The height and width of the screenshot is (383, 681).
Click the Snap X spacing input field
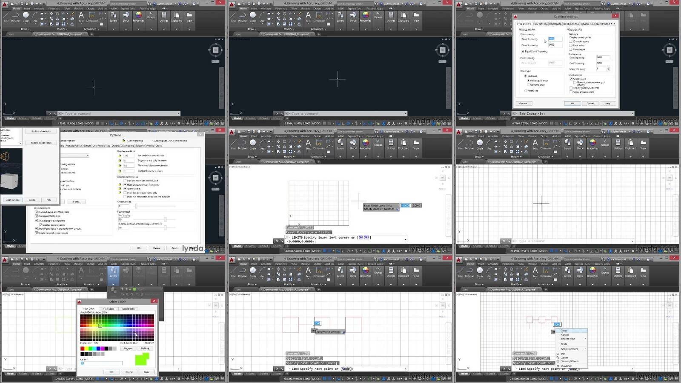[x=555, y=39]
